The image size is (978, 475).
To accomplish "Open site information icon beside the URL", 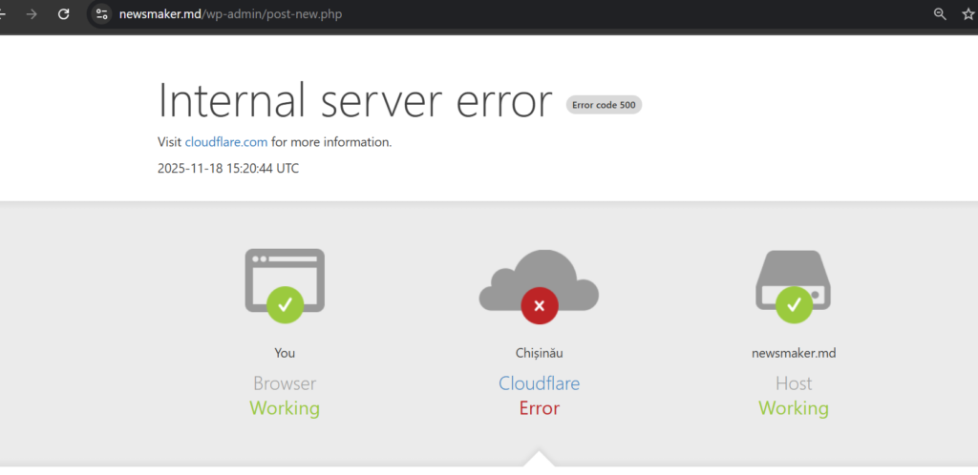I will (x=102, y=14).
